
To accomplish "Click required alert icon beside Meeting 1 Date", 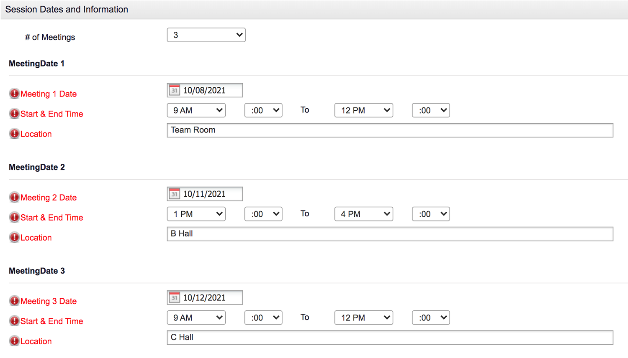I will click(x=14, y=94).
